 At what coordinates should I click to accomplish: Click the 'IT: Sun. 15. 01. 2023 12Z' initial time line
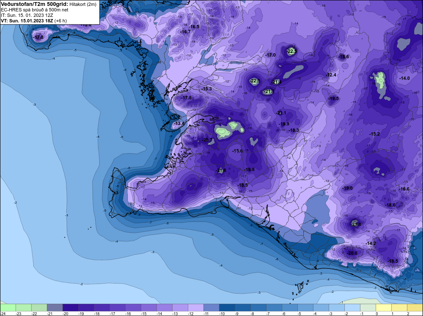[27, 15]
